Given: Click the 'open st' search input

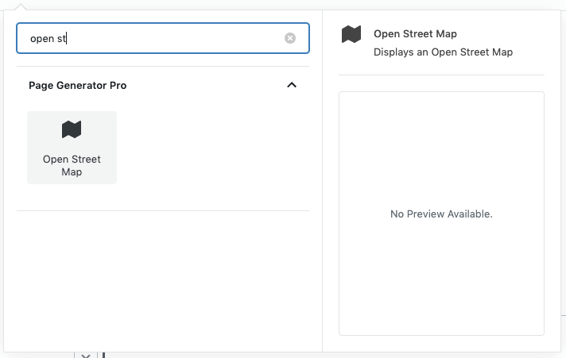Looking at the screenshot, I should [163, 38].
